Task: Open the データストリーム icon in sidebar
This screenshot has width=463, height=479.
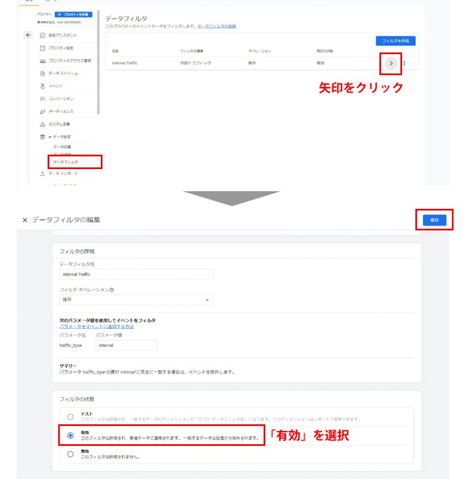Action: (43, 73)
